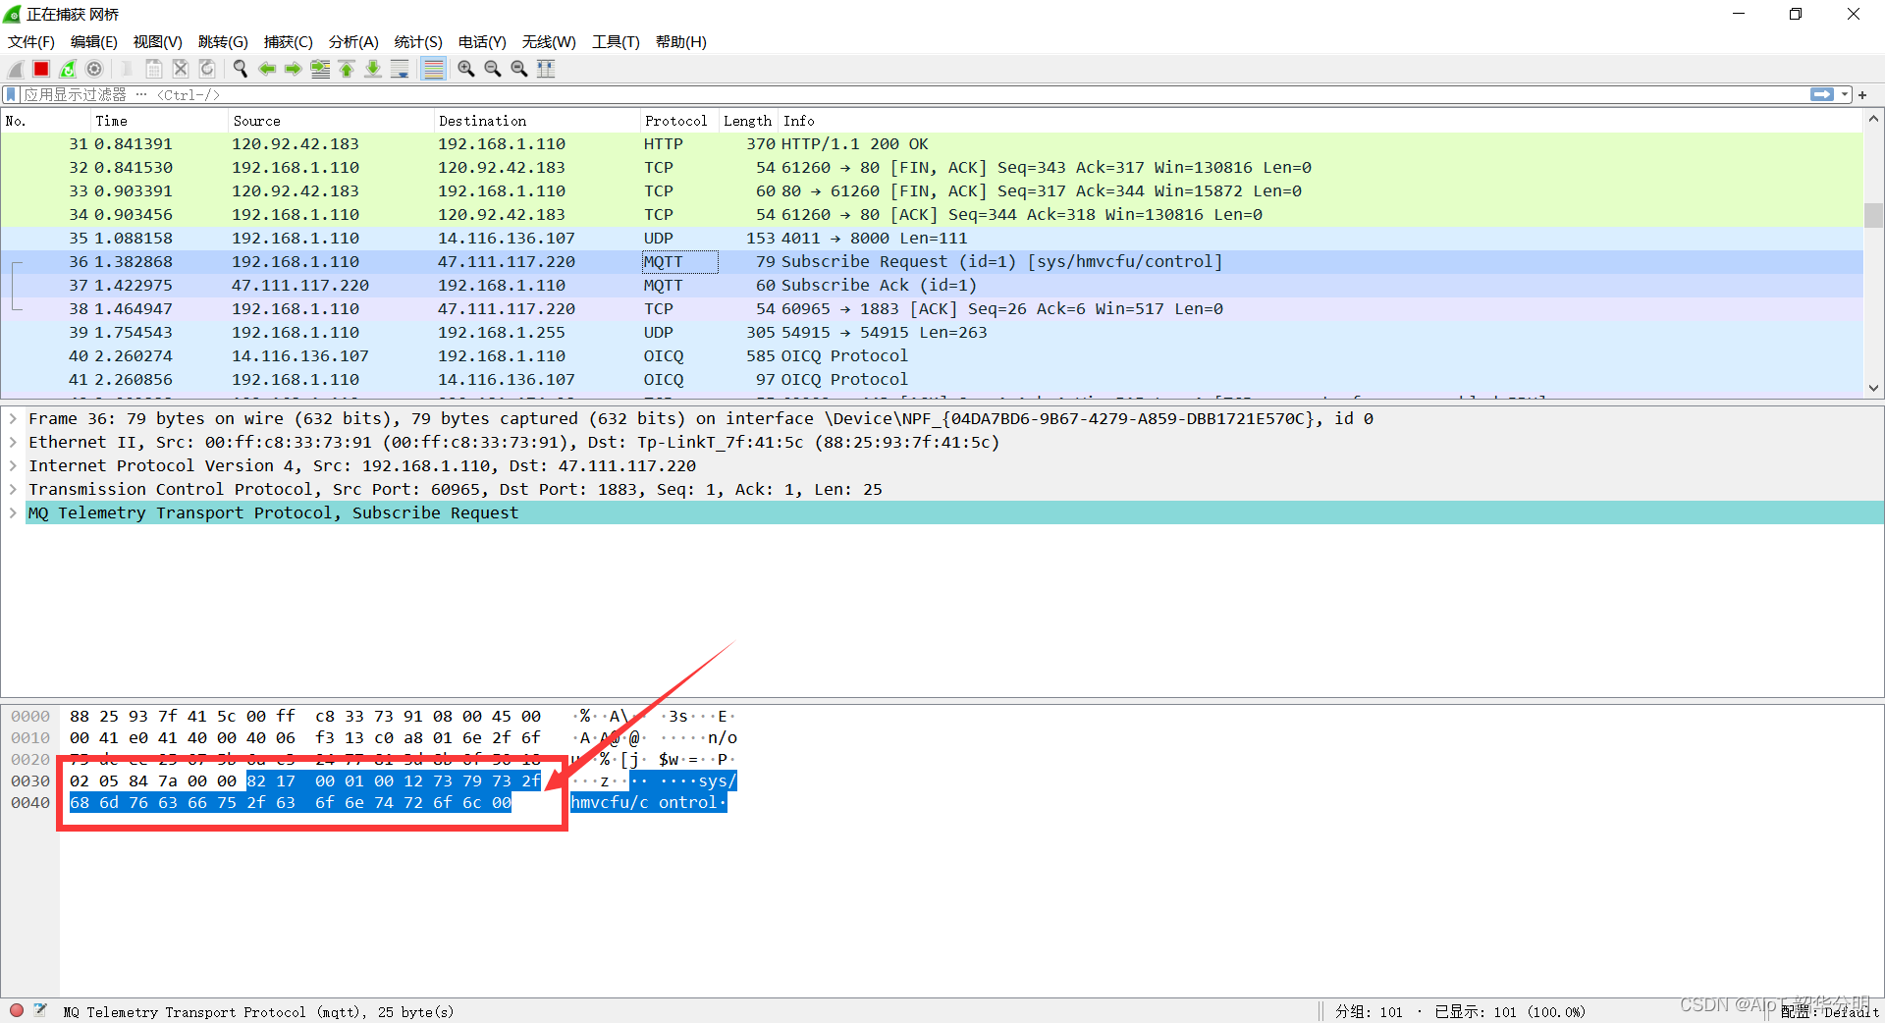1885x1023 pixels.
Task: Expand the MQ Telemetry Transport Protocol tree
Action: click(x=13, y=512)
